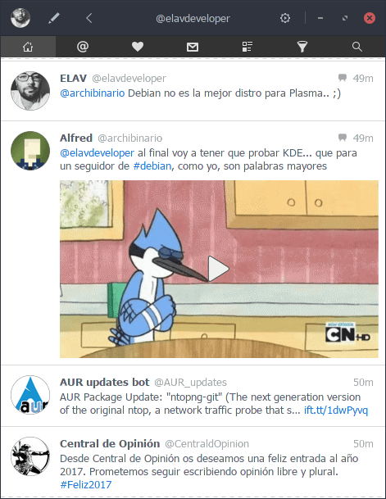This screenshot has height=499, width=386.
Task: Open the @archibinario mention link
Action: tap(93, 93)
